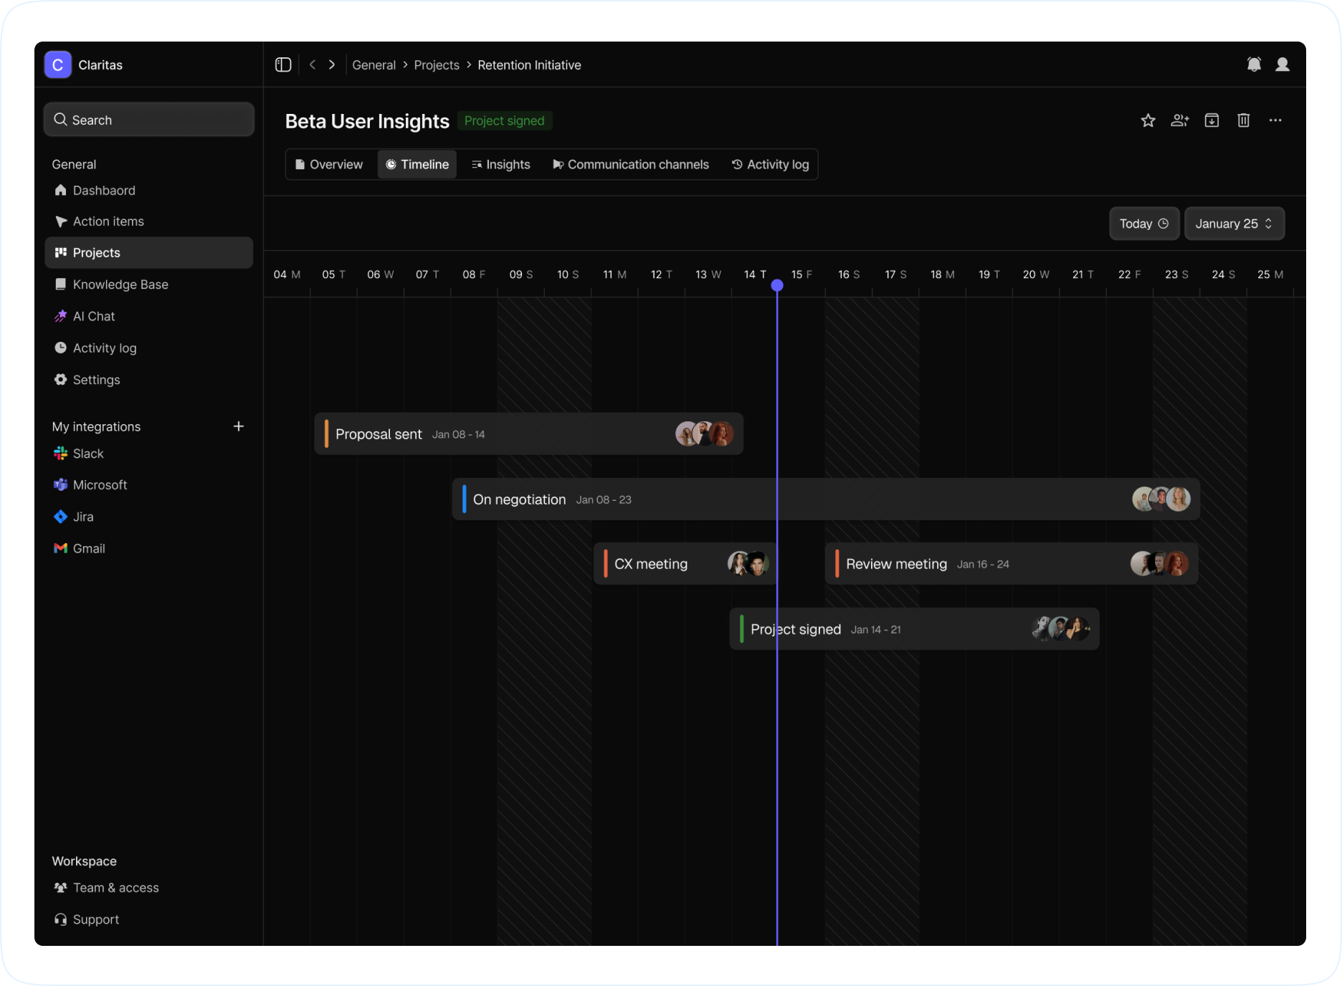The height and width of the screenshot is (986, 1342).
Task: Click the orange marker on Proposal sent
Action: pos(326,434)
